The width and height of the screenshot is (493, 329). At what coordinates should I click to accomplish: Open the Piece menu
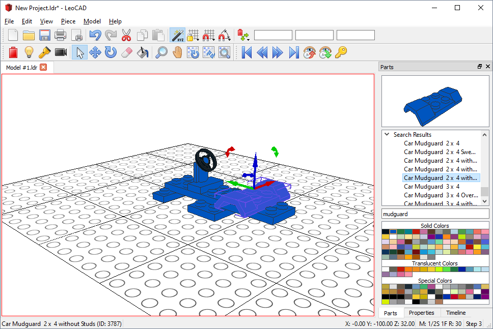click(68, 21)
